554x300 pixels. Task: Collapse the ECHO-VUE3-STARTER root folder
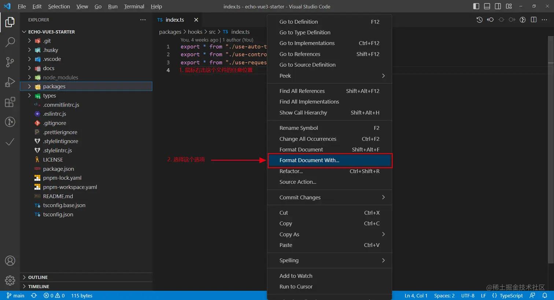click(86, 32)
